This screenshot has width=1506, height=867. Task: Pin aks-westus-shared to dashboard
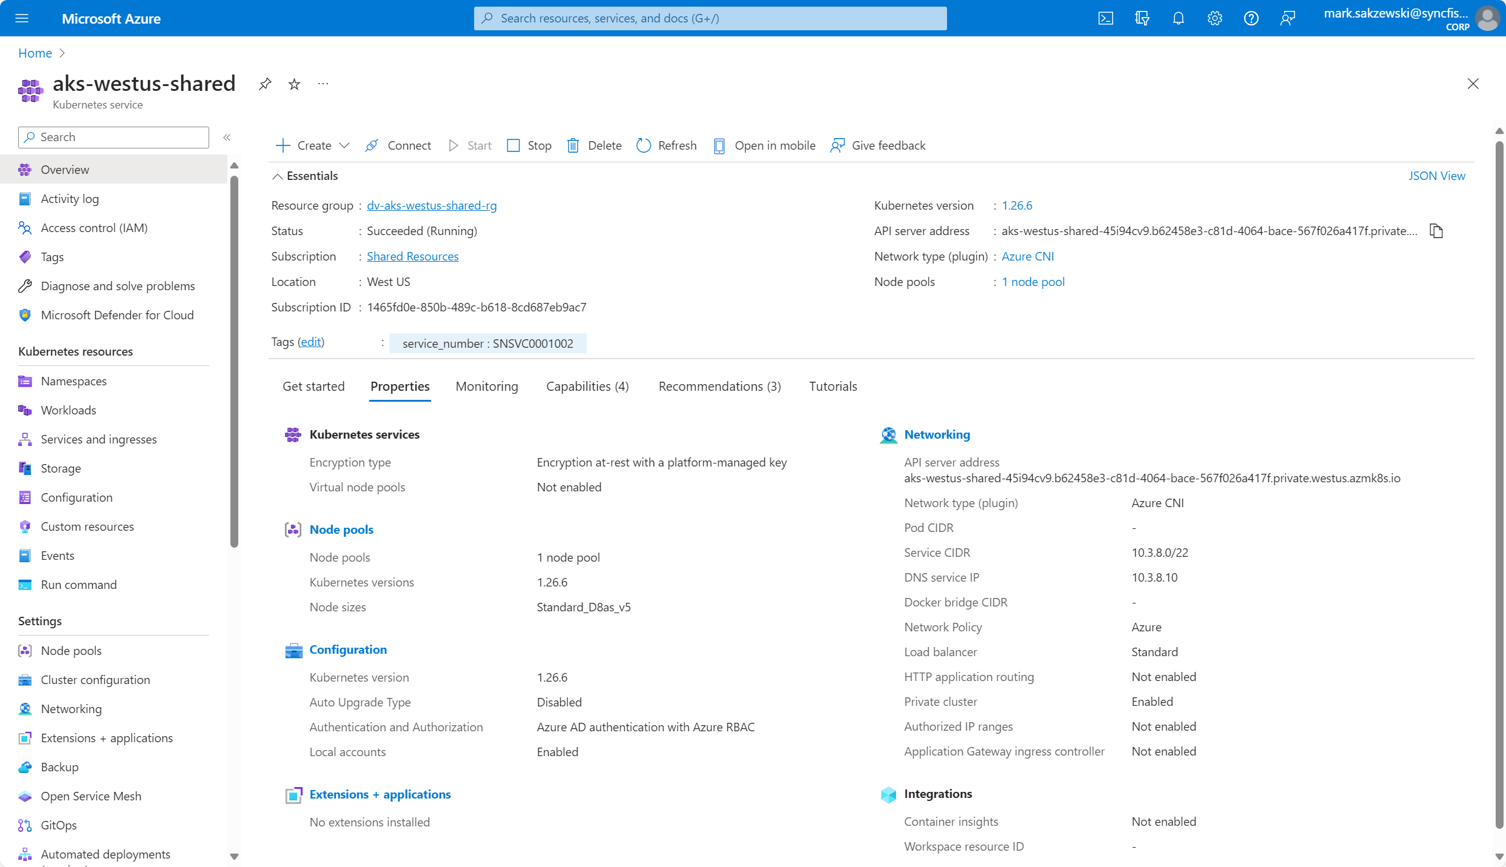tap(265, 84)
